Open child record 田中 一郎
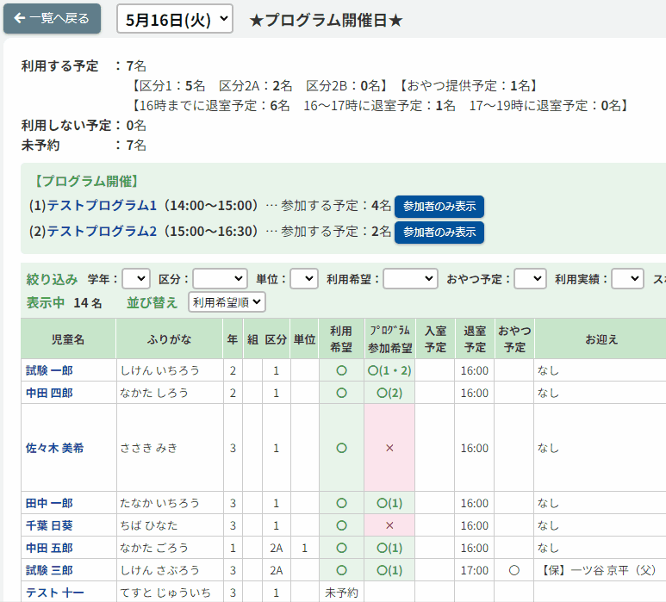The image size is (666, 602). click(49, 503)
